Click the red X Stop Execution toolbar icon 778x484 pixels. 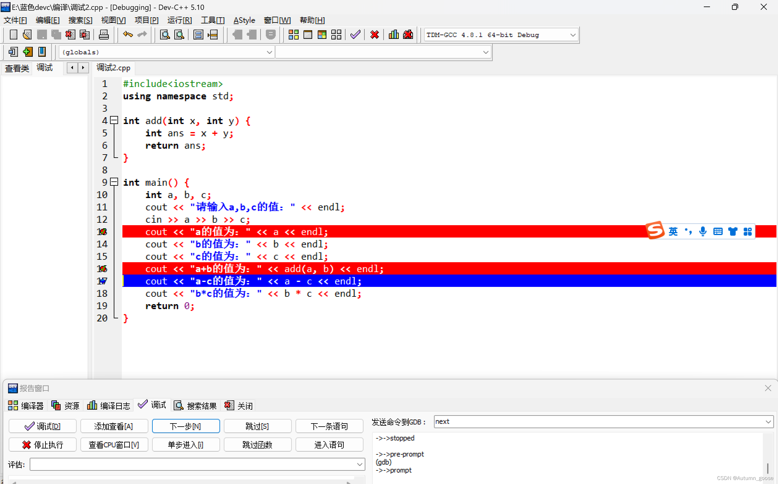(374, 35)
